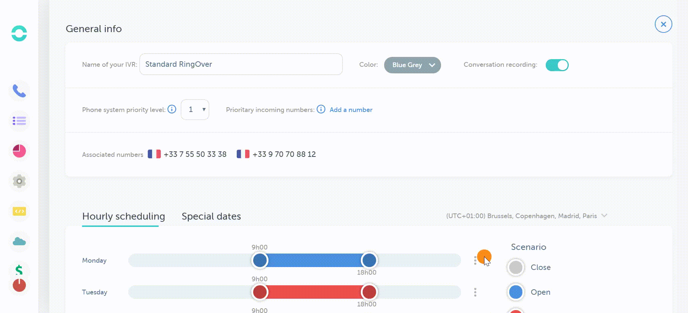The height and width of the screenshot is (313, 688).
Task: Click the Monday row label
Action: [x=94, y=260]
